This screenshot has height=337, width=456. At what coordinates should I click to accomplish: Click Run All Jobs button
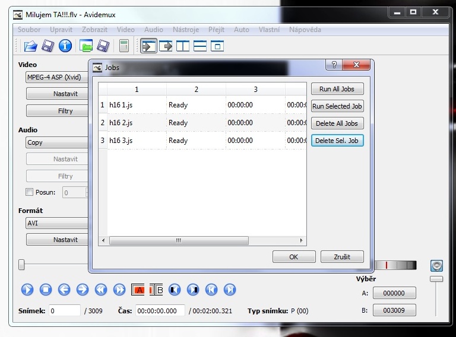coord(337,89)
